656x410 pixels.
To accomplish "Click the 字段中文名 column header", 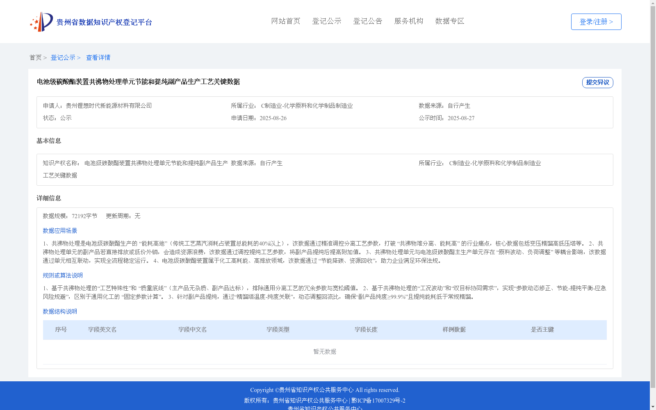I will 193,330.
